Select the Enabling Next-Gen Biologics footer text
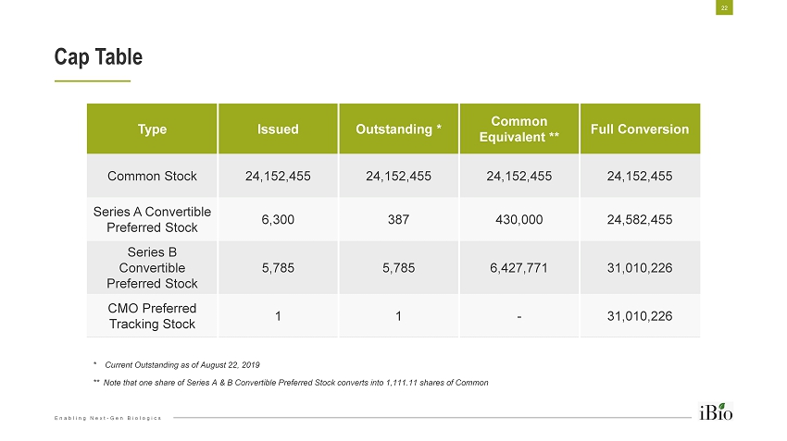Screen dimensions: 787x441 pyautogui.click(x=107, y=419)
